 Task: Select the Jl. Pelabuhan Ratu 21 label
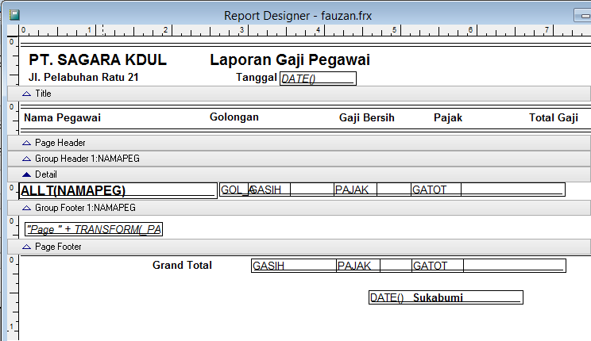point(83,77)
